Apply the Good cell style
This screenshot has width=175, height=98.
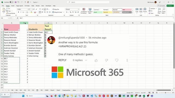(x=98, y=12)
